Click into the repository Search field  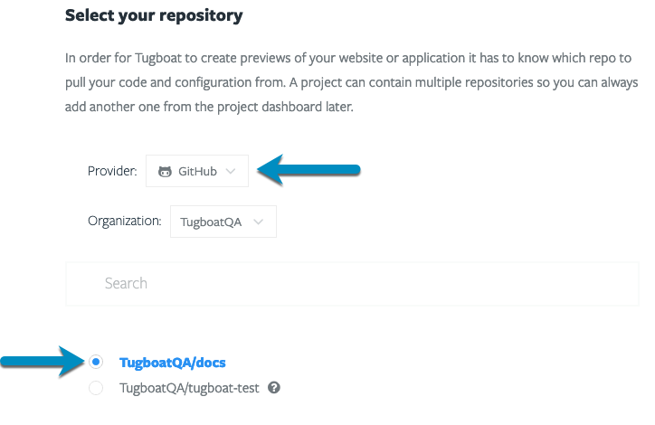[x=352, y=284]
